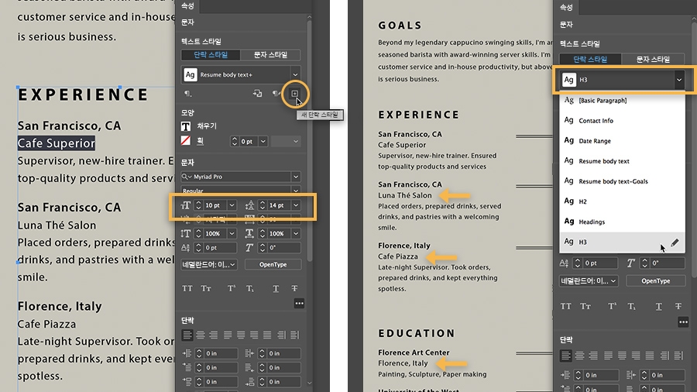Click OpenType button in left panel

(273, 264)
